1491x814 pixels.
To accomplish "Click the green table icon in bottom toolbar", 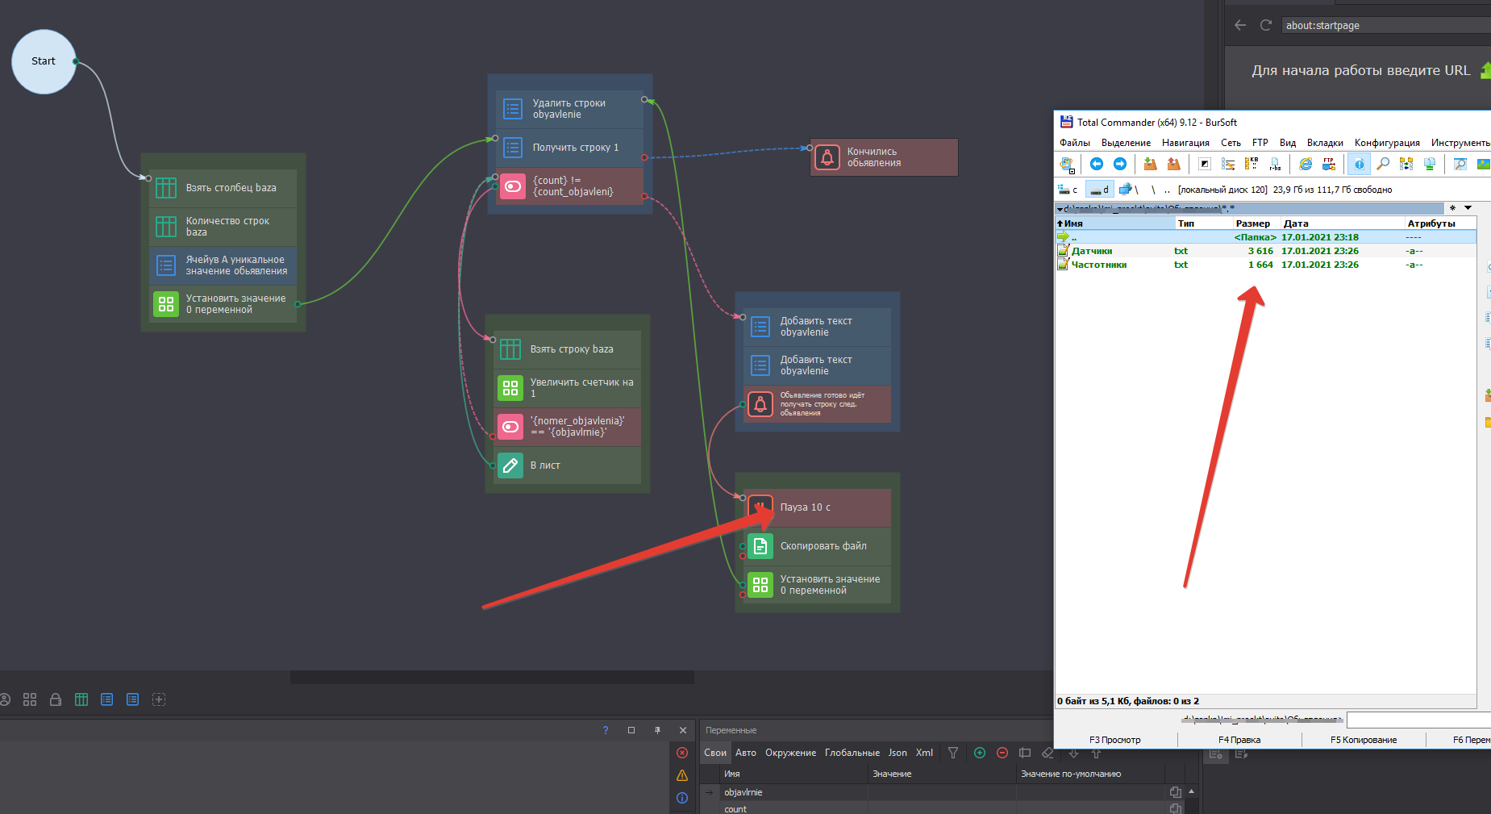I will pos(81,699).
